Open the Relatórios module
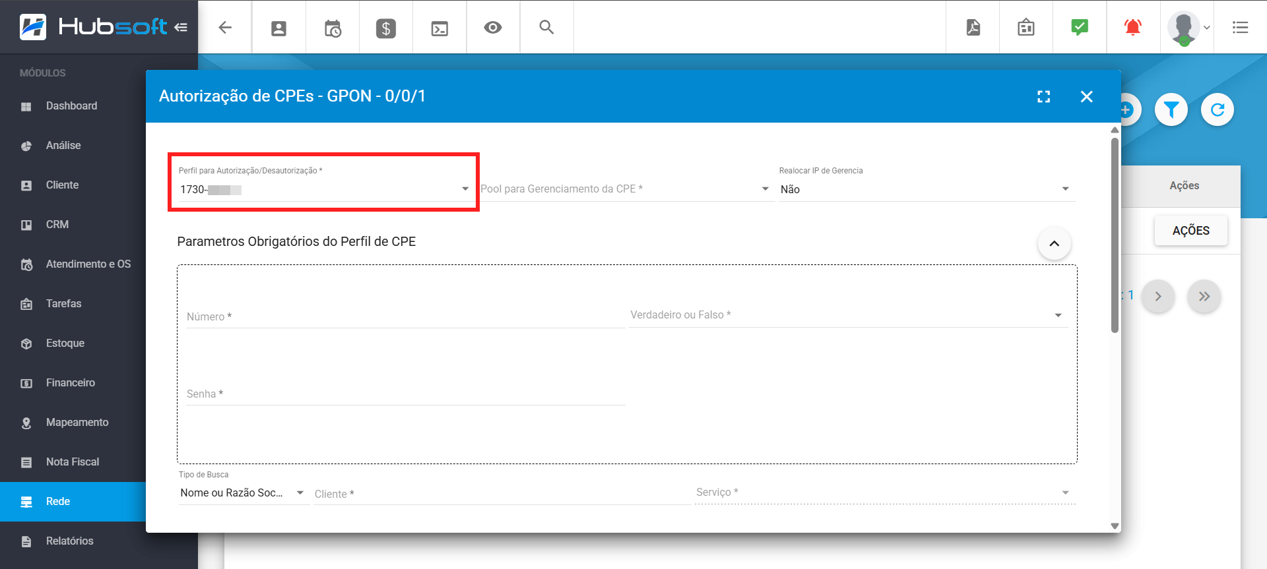 73,541
